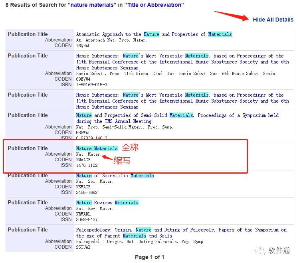Open the Nature Materials publication title
Viewport: 299px width, 263px height.
97,148
